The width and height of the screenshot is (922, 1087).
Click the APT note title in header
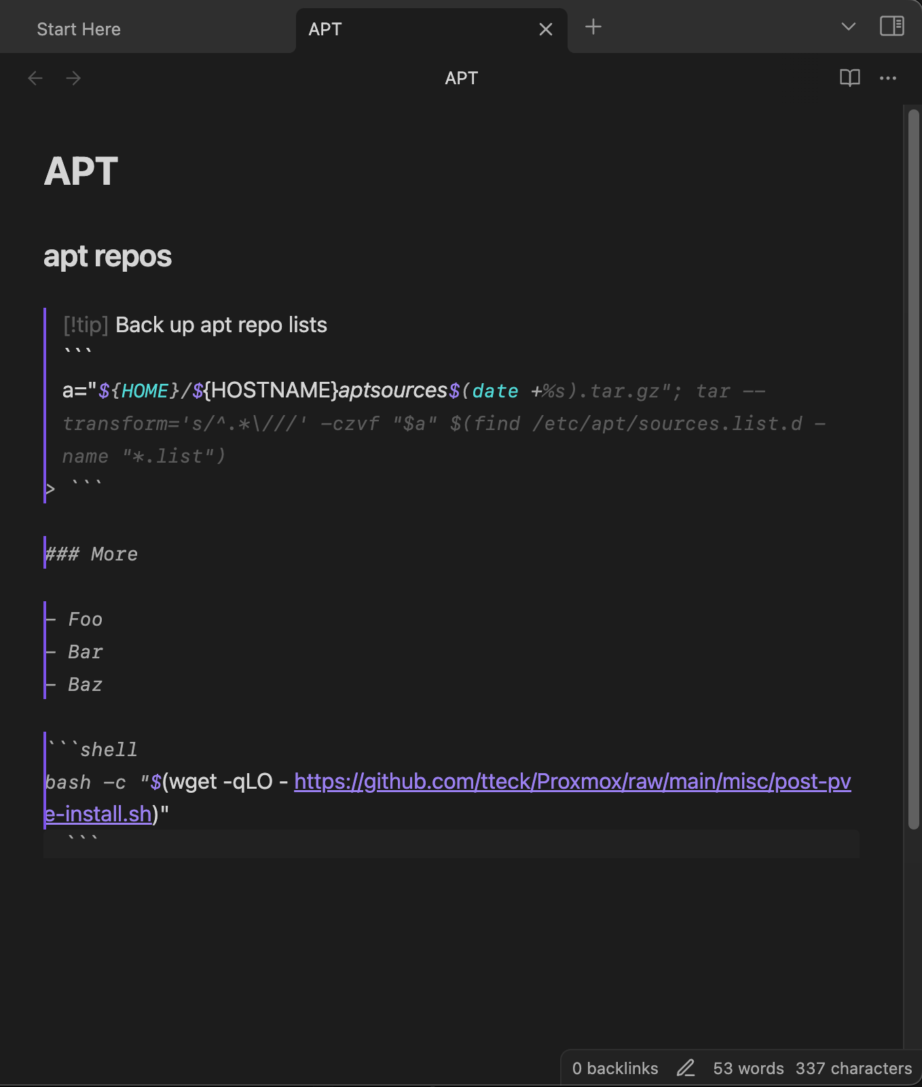tap(461, 78)
